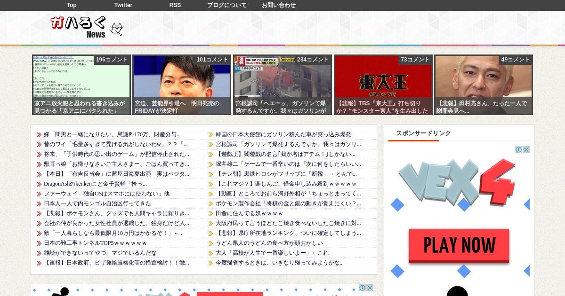Open bottom banner ad info icon
565x296 pixels.
[x=362, y=288]
